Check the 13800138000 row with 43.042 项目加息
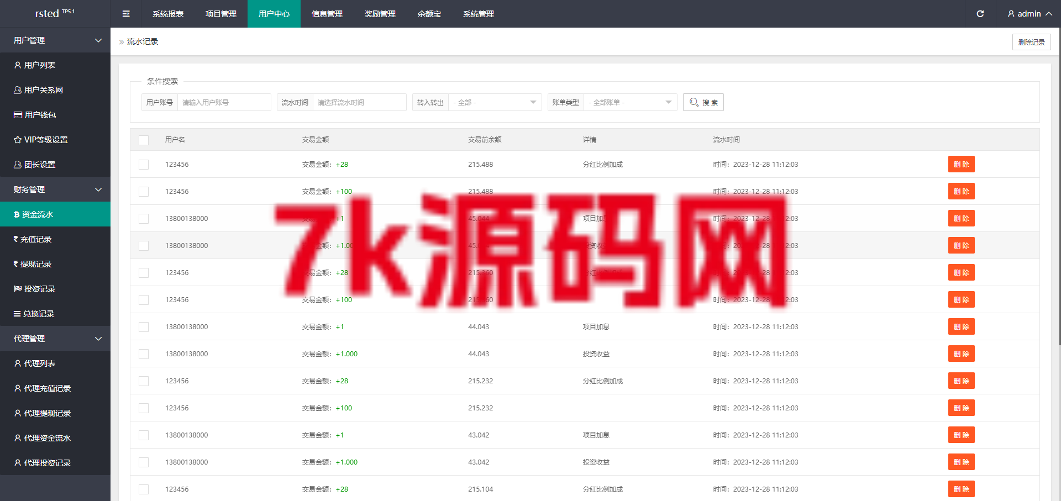Viewport: 1061px width, 501px height. [144, 435]
